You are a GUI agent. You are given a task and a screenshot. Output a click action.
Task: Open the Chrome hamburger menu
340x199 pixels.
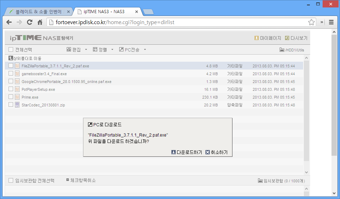point(331,22)
